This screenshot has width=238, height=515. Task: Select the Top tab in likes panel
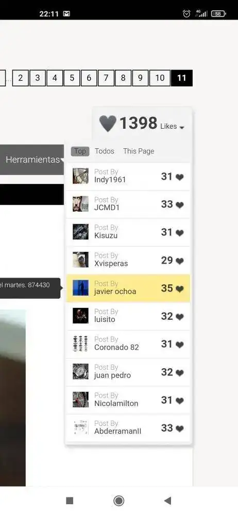[x=80, y=151]
